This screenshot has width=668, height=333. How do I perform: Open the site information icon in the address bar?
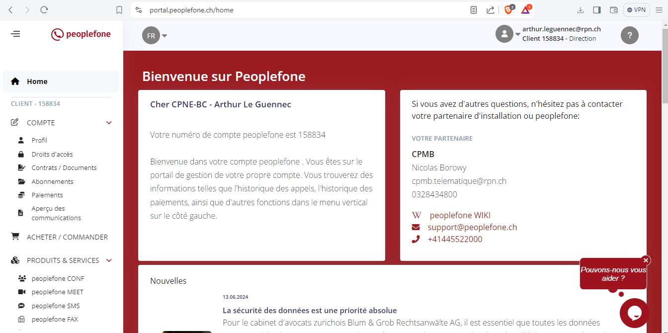[x=139, y=10]
